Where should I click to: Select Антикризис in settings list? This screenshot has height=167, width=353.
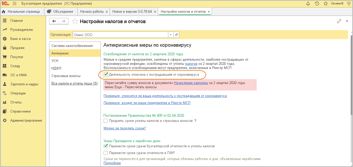click(x=75, y=53)
